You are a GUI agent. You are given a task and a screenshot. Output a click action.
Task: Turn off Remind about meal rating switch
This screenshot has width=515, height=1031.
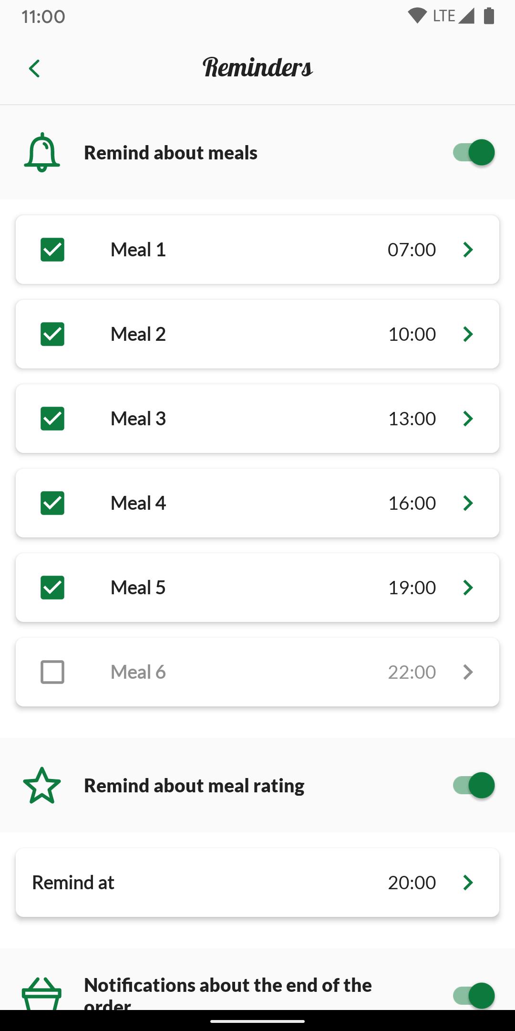[x=474, y=785]
